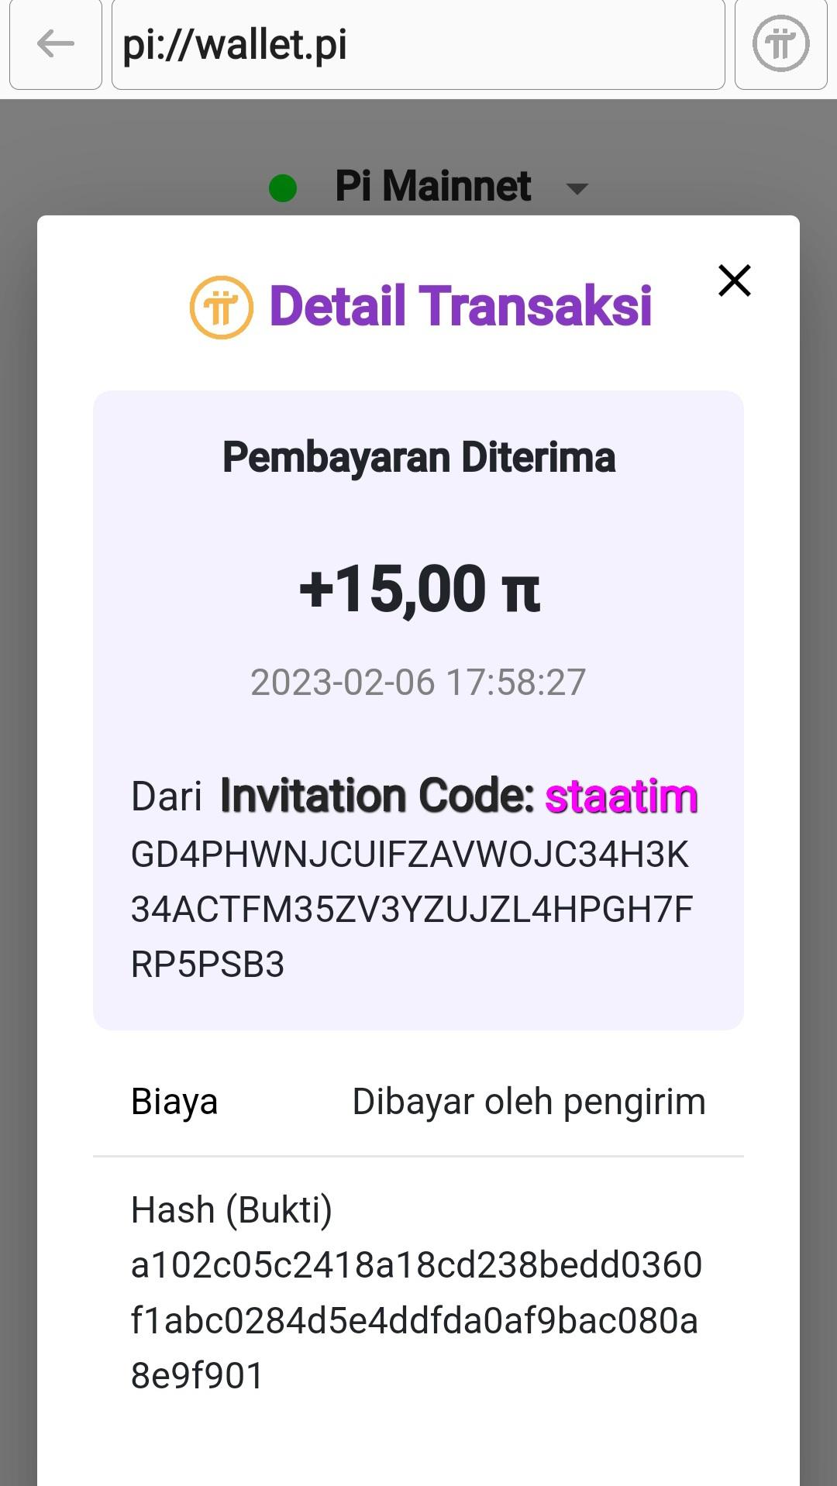Image resolution: width=837 pixels, height=1486 pixels.
Task: Click the Biaya fee row label
Action: pyautogui.click(x=174, y=1102)
